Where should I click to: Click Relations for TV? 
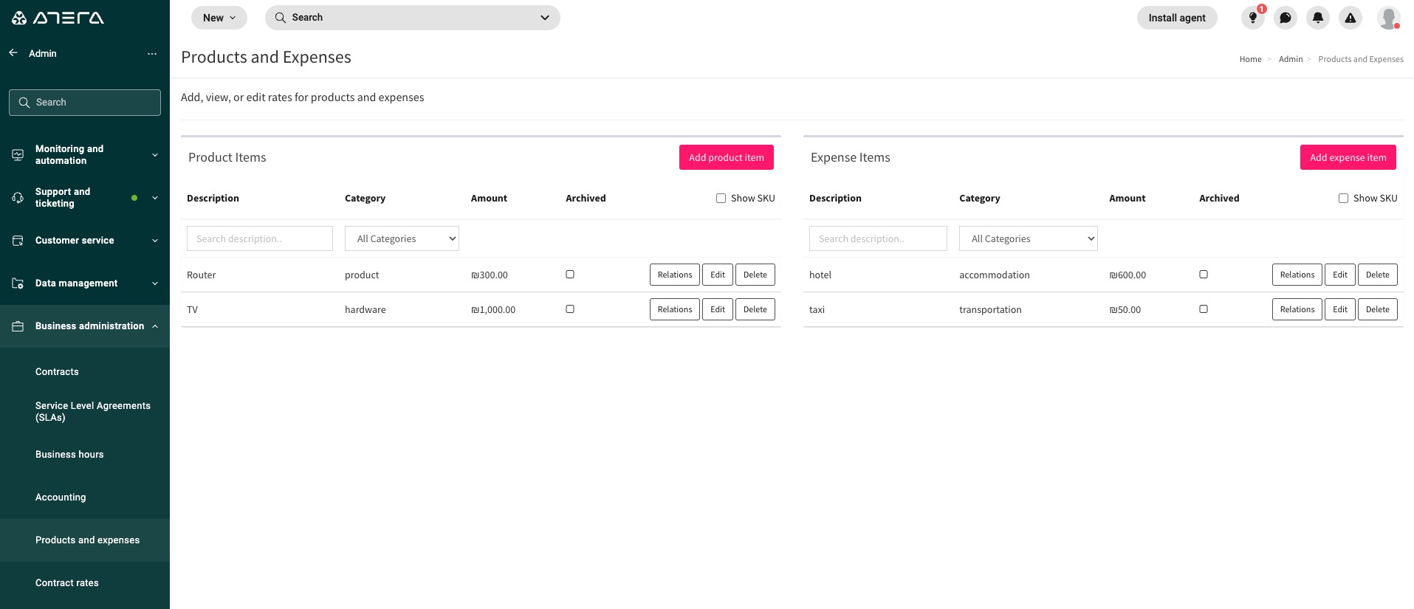[675, 309]
